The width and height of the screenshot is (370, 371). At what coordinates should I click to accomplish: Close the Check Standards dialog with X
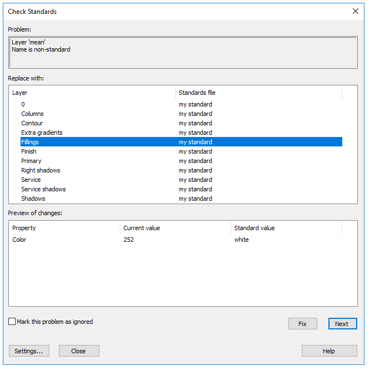pyautogui.click(x=356, y=11)
